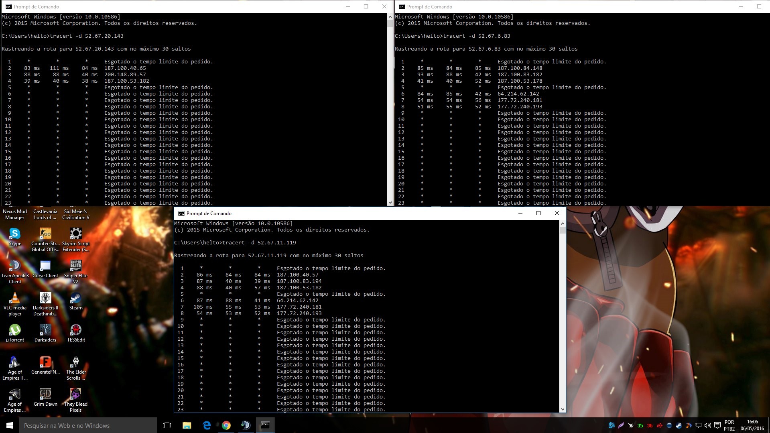Open the Skype desktop shortcut
The width and height of the screenshot is (770, 433).
[x=15, y=234]
